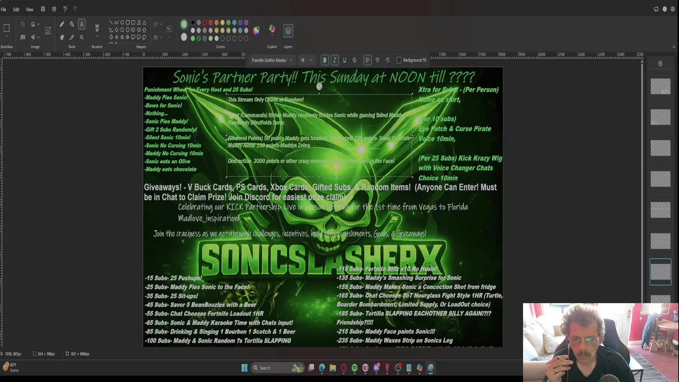Click the Windows Start button
This screenshot has width=679, height=382.
[245, 368]
